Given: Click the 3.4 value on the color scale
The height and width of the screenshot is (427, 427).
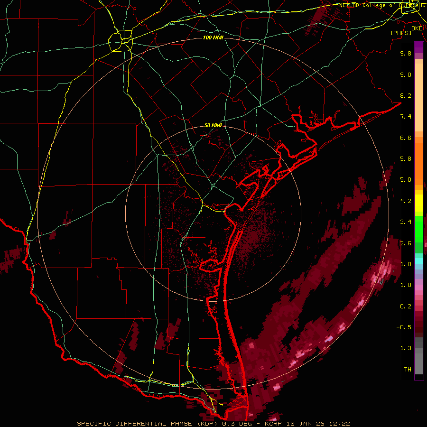Looking at the screenshot, I should (x=406, y=222).
